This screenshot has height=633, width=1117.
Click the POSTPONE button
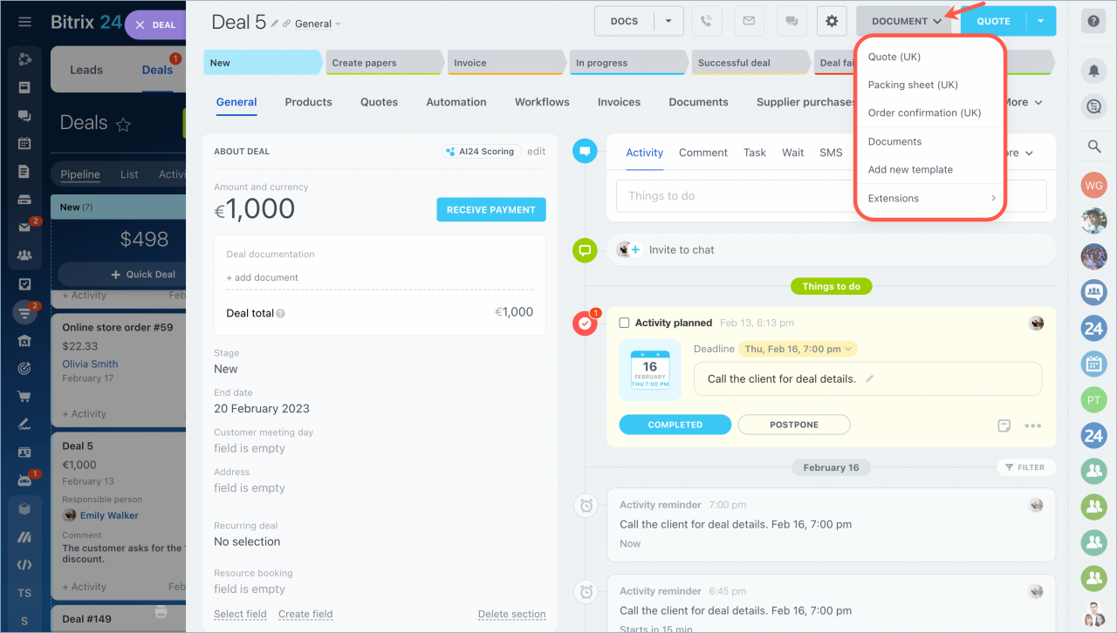(x=794, y=425)
